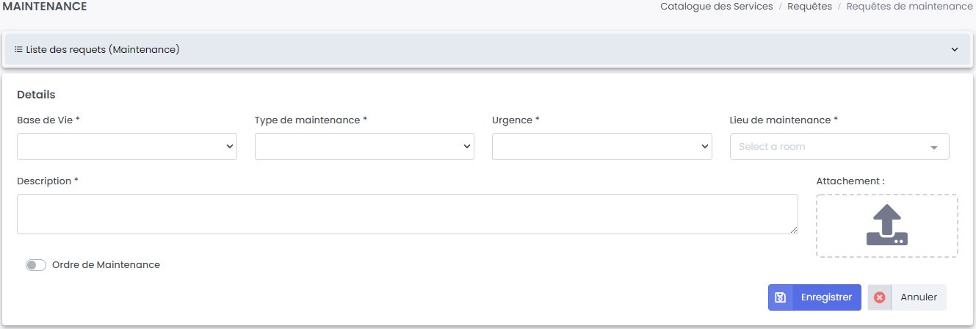Open the Lieu de maintenance room selector
The height and width of the screenshot is (329, 976).
(x=830, y=147)
